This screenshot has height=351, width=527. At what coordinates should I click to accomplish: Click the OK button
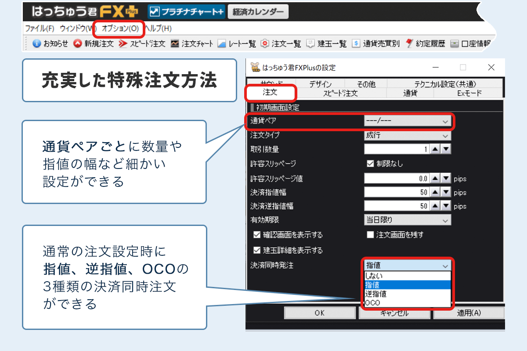[319, 313]
